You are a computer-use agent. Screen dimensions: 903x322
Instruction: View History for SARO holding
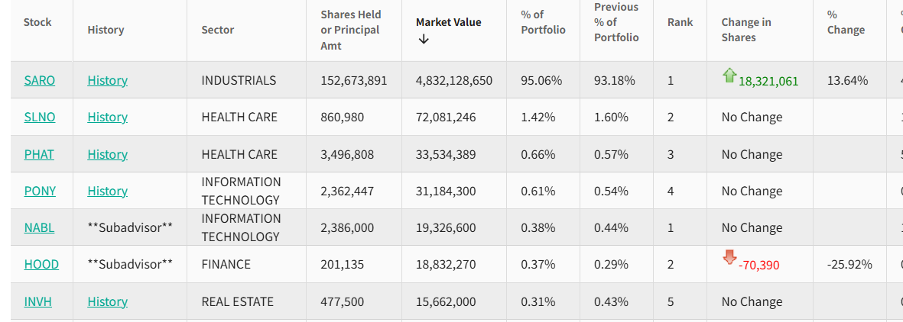[x=107, y=80]
